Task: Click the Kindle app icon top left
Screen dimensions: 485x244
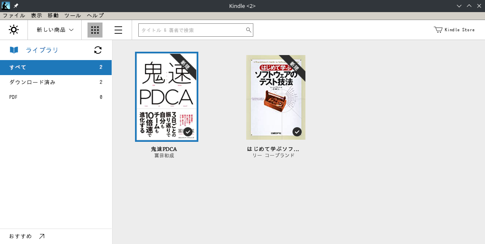Action: [x=5, y=6]
